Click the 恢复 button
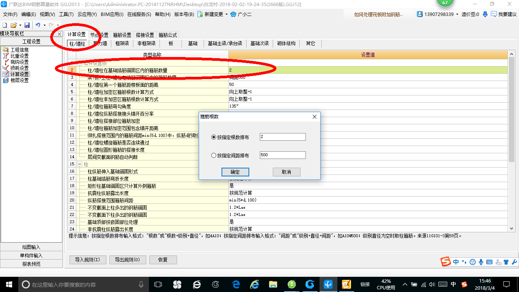The width and height of the screenshot is (519, 292). [x=163, y=260]
